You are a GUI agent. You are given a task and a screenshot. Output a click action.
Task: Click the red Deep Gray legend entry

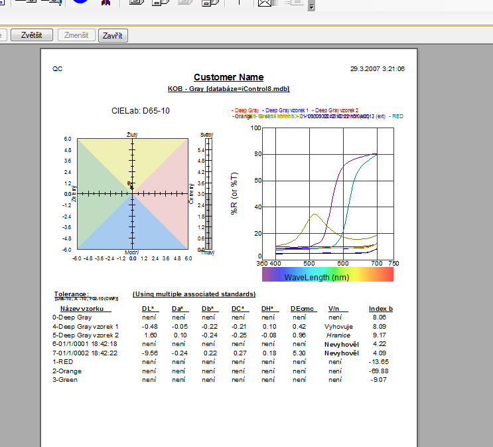[x=246, y=110]
